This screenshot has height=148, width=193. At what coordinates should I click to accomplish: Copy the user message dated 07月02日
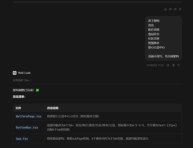(168, 65)
